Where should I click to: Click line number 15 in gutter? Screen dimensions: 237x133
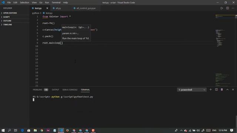pos(37,63)
